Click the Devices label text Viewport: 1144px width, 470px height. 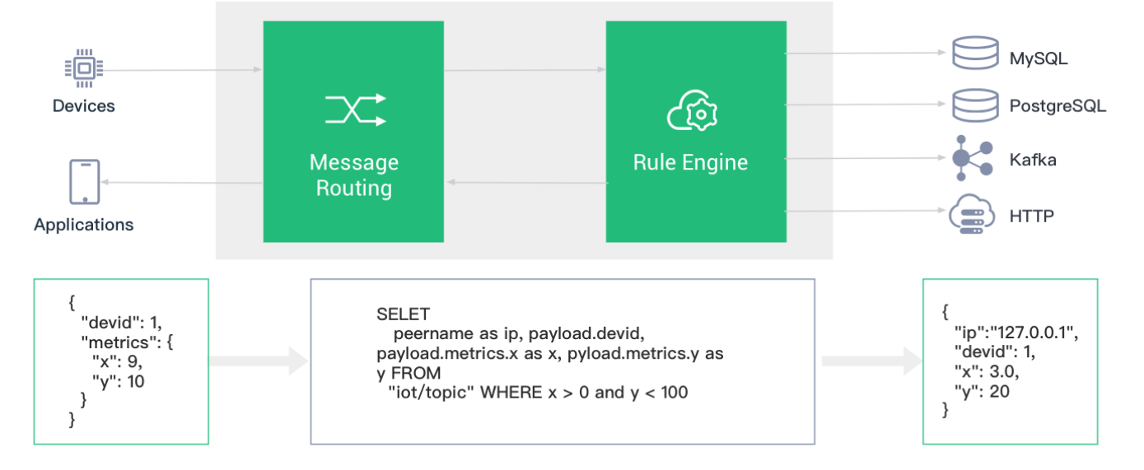(x=83, y=106)
